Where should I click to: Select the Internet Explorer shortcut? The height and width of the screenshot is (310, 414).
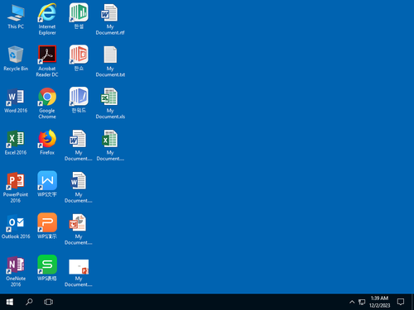(47, 19)
